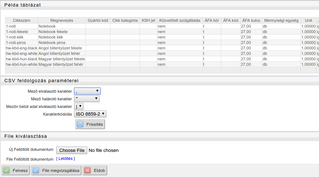Click the green checkmark Felvesz icon
Screen dimensions: 319x177
click(x=7, y=170)
